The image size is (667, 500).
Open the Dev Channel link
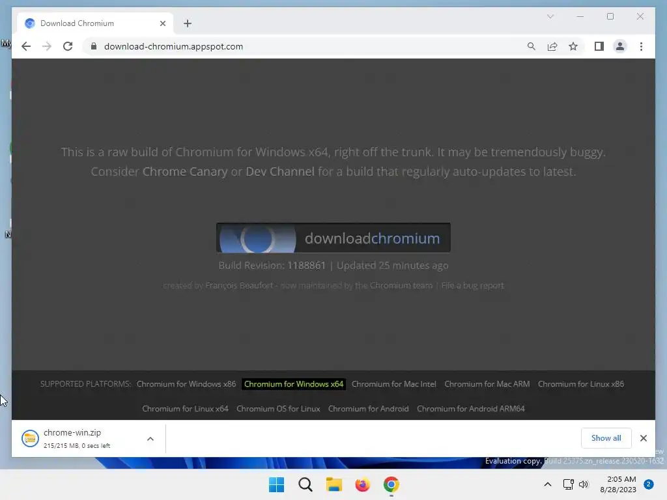(x=280, y=172)
